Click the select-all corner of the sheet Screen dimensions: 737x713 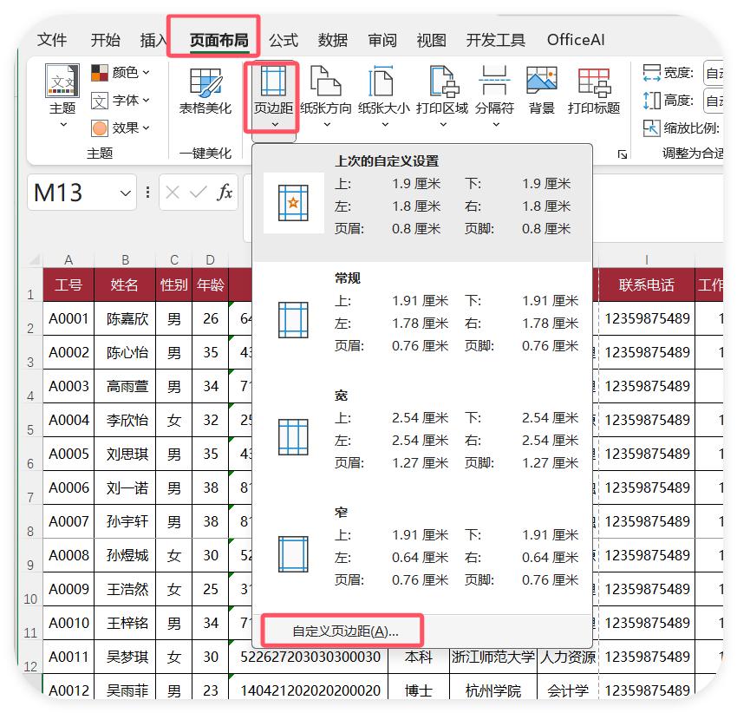click(x=34, y=260)
